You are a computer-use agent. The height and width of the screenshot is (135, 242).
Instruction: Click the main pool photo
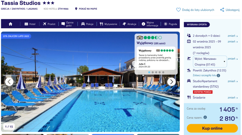[90, 105]
